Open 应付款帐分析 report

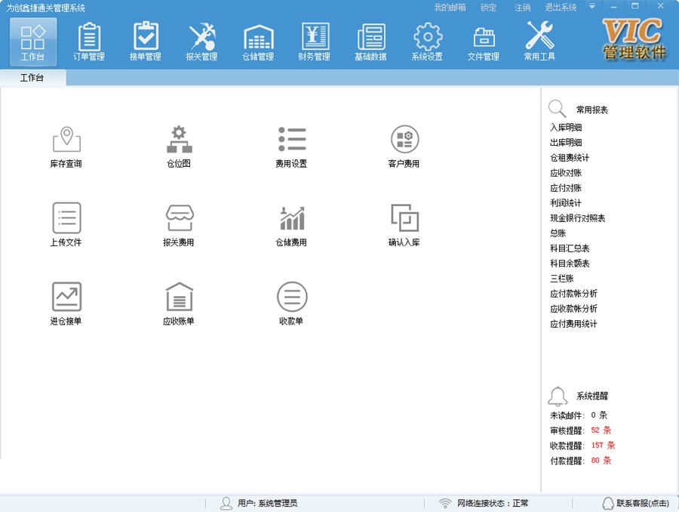[x=574, y=294]
